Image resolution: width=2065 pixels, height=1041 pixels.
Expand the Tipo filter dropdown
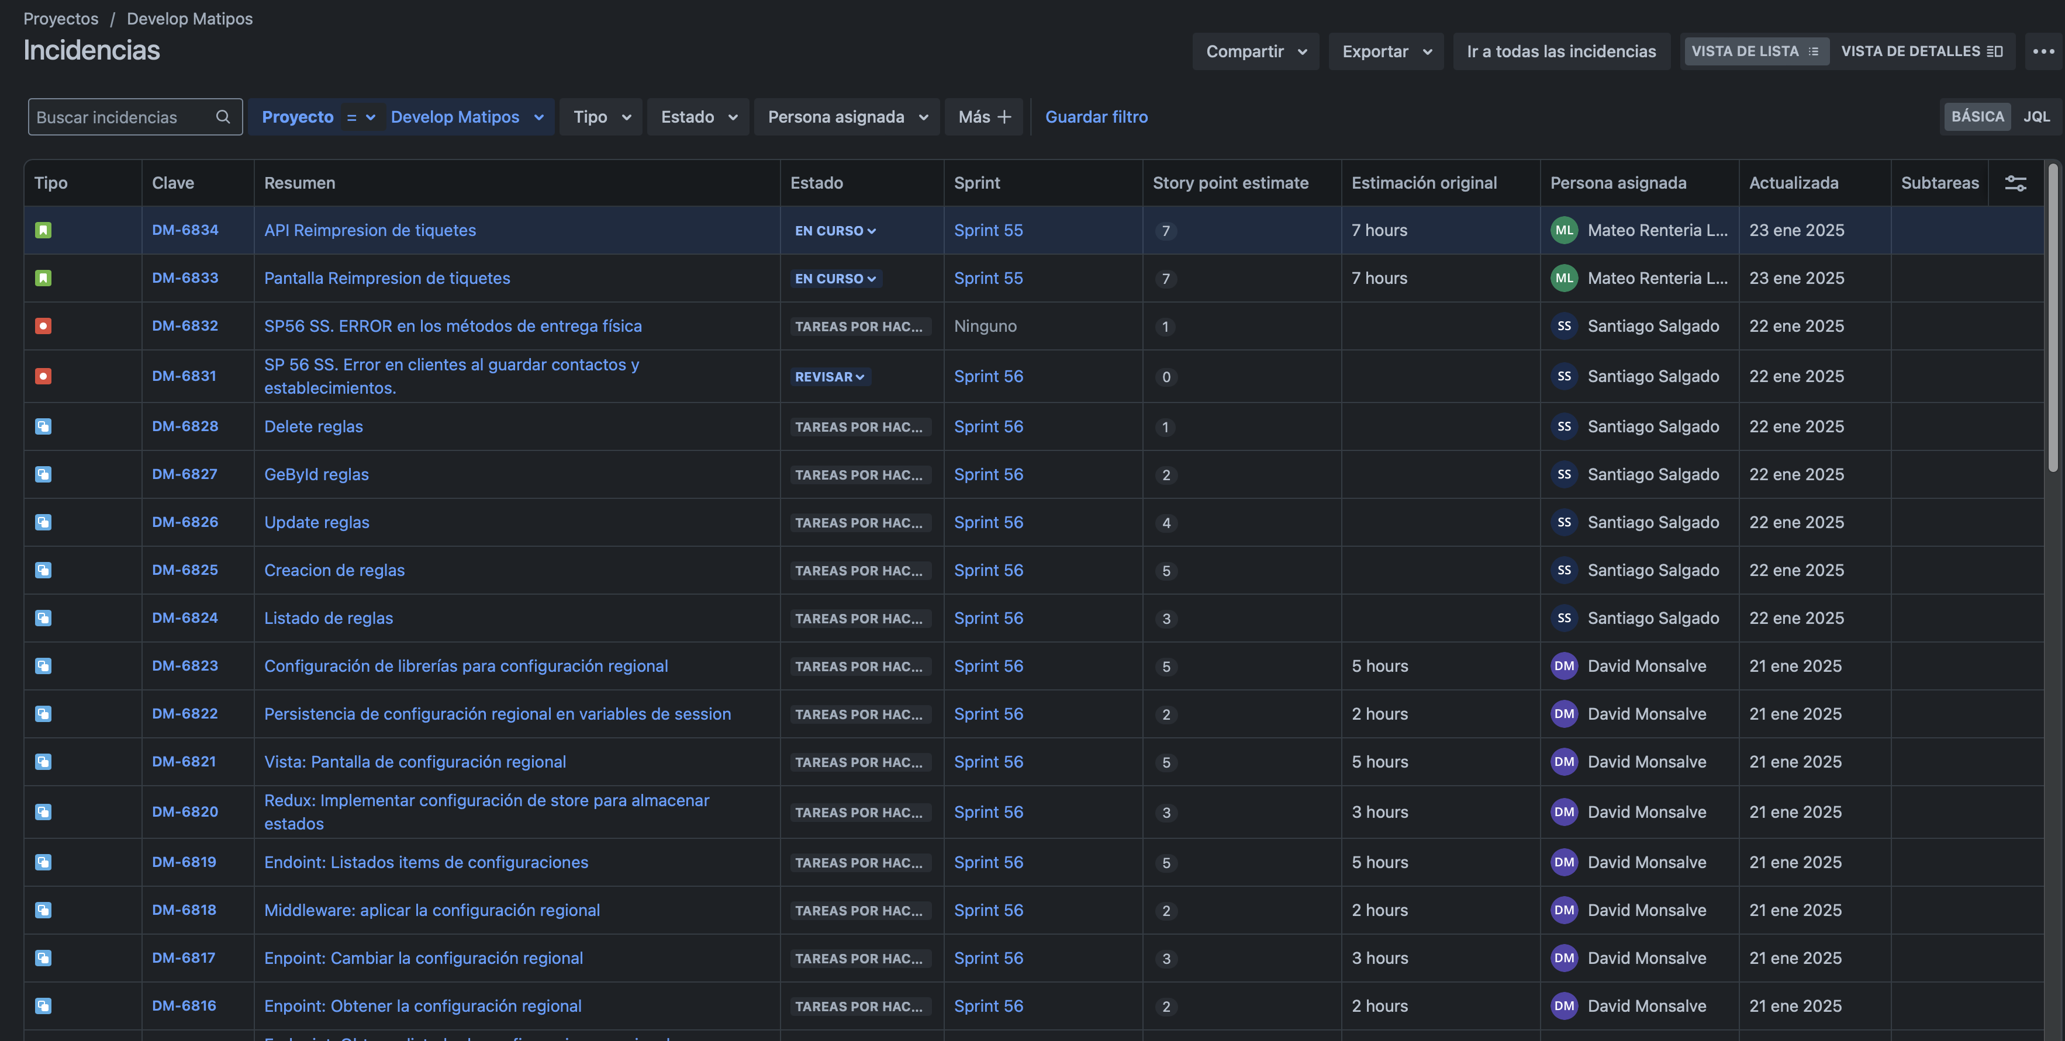pyautogui.click(x=601, y=117)
